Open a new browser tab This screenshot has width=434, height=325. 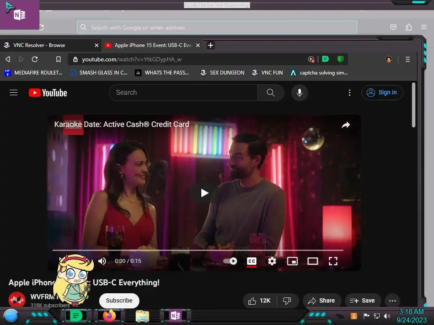211,45
